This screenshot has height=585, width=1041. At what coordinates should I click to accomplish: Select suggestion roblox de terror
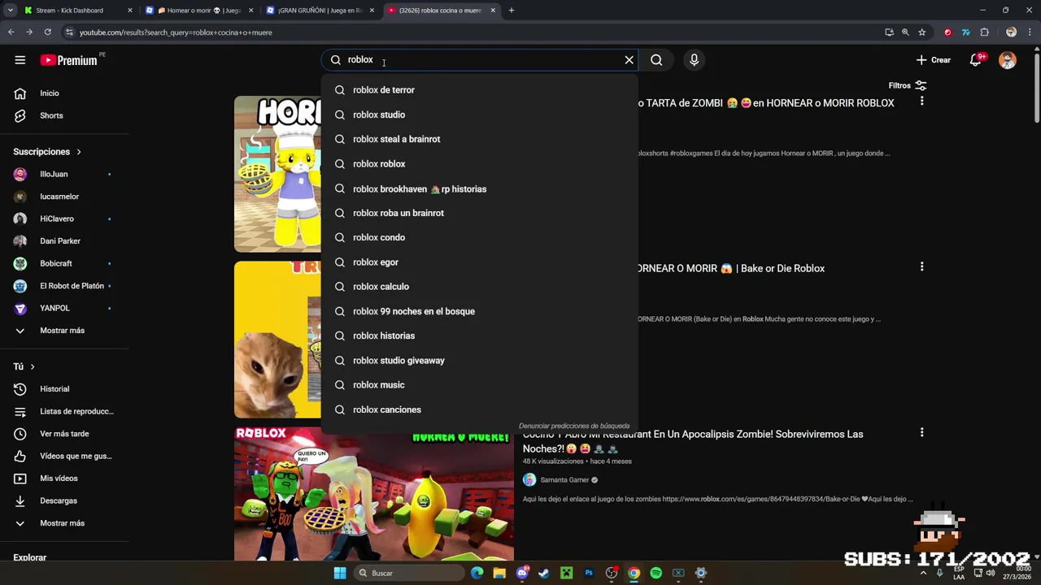(x=480, y=90)
